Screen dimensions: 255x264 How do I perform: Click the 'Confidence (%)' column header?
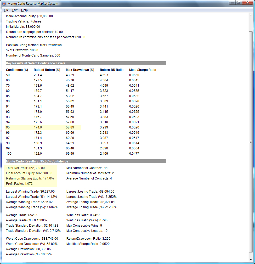[17, 70]
